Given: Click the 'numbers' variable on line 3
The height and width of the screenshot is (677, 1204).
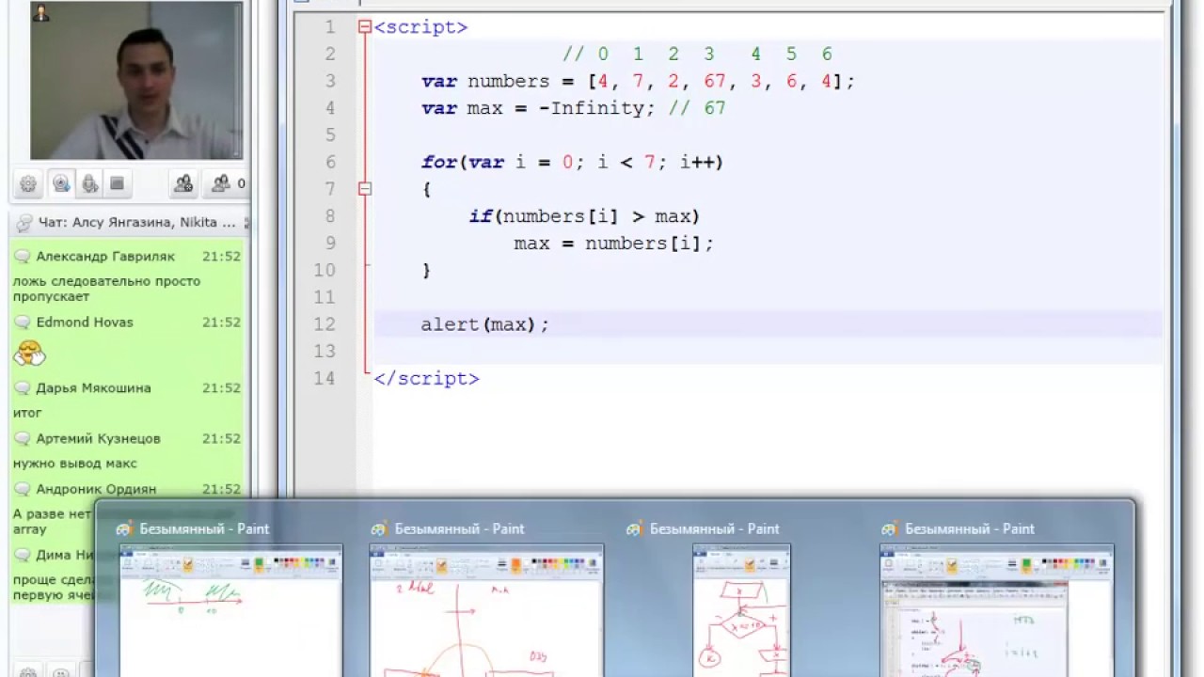Looking at the screenshot, I should click(x=508, y=82).
